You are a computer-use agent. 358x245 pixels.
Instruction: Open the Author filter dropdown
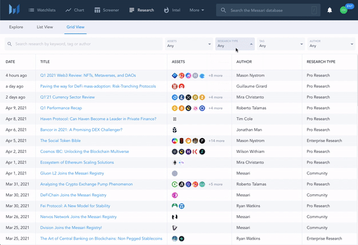click(x=331, y=44)
